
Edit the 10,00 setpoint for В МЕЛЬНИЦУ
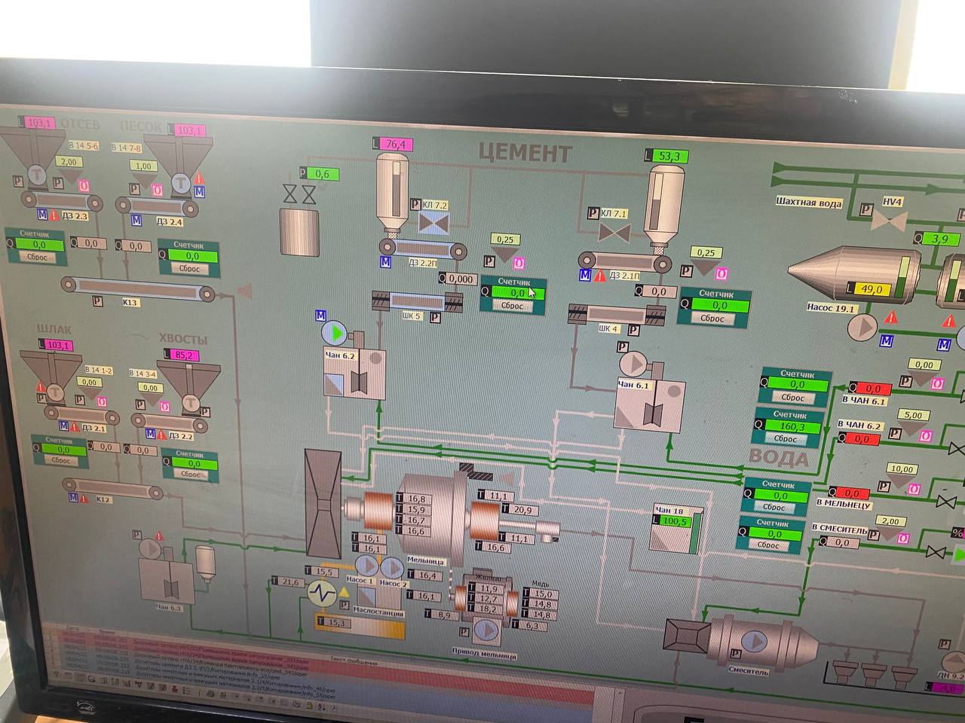coord(902,468)
